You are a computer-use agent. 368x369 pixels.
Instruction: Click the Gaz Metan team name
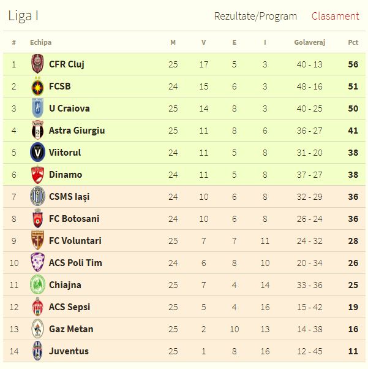pos(71,329)
